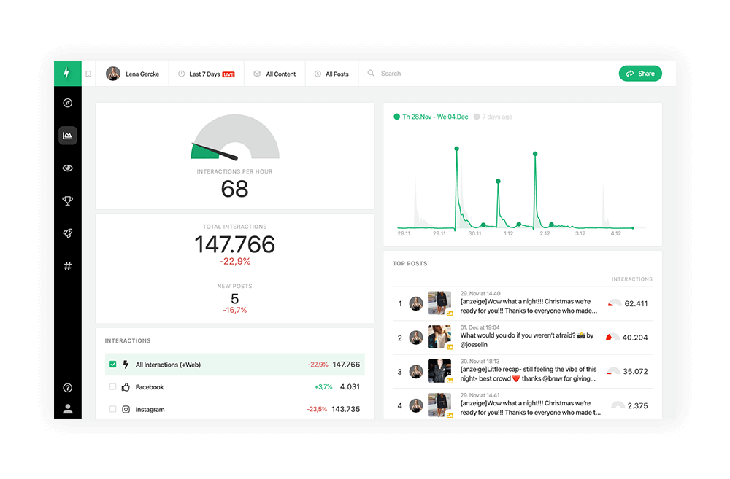Select the Lena Gercke profile selector

click(x=133, y=74)
